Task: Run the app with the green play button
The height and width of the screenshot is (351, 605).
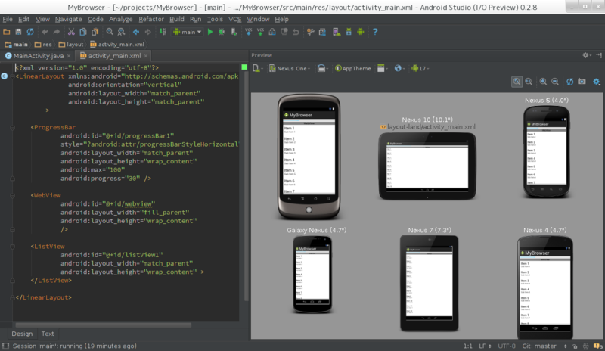Action: [x=210, y=32]
